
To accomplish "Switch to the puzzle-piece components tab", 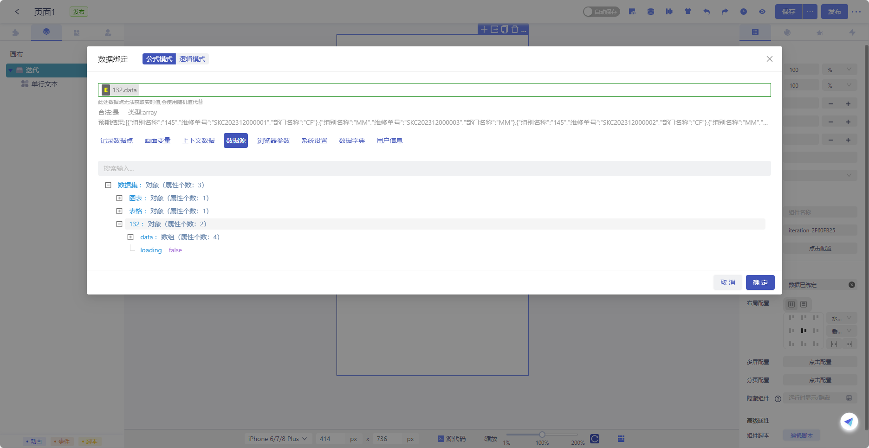I will click(x=16, y=32).
